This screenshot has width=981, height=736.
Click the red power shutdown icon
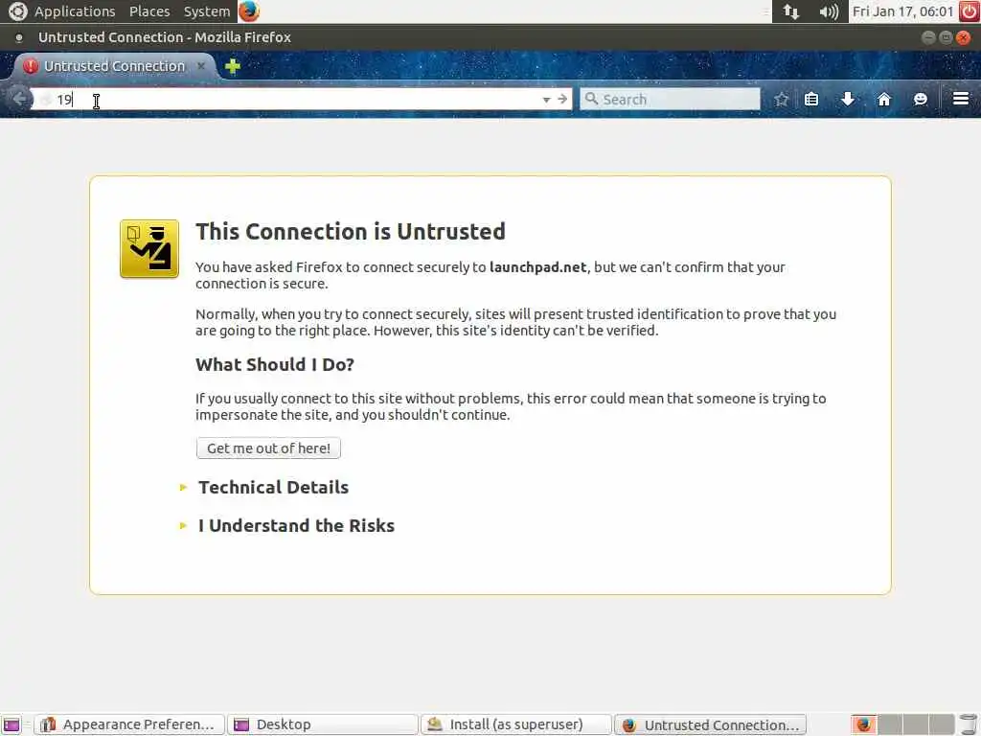tap(970, 11)
